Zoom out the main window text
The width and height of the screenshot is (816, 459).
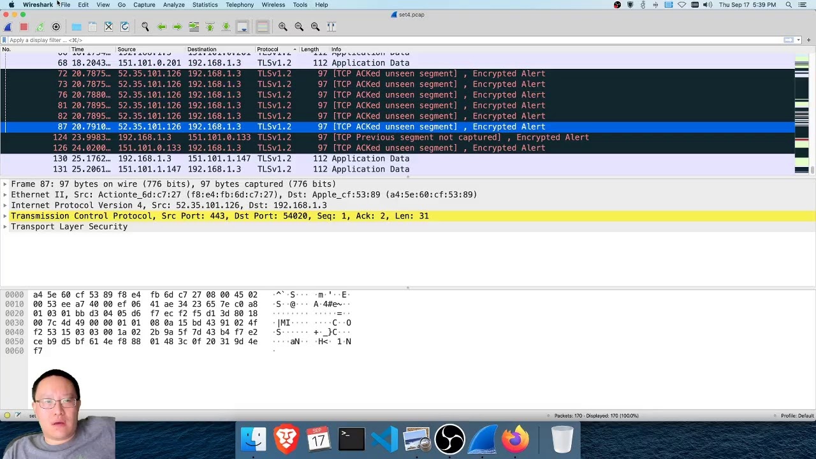[299, 27]
